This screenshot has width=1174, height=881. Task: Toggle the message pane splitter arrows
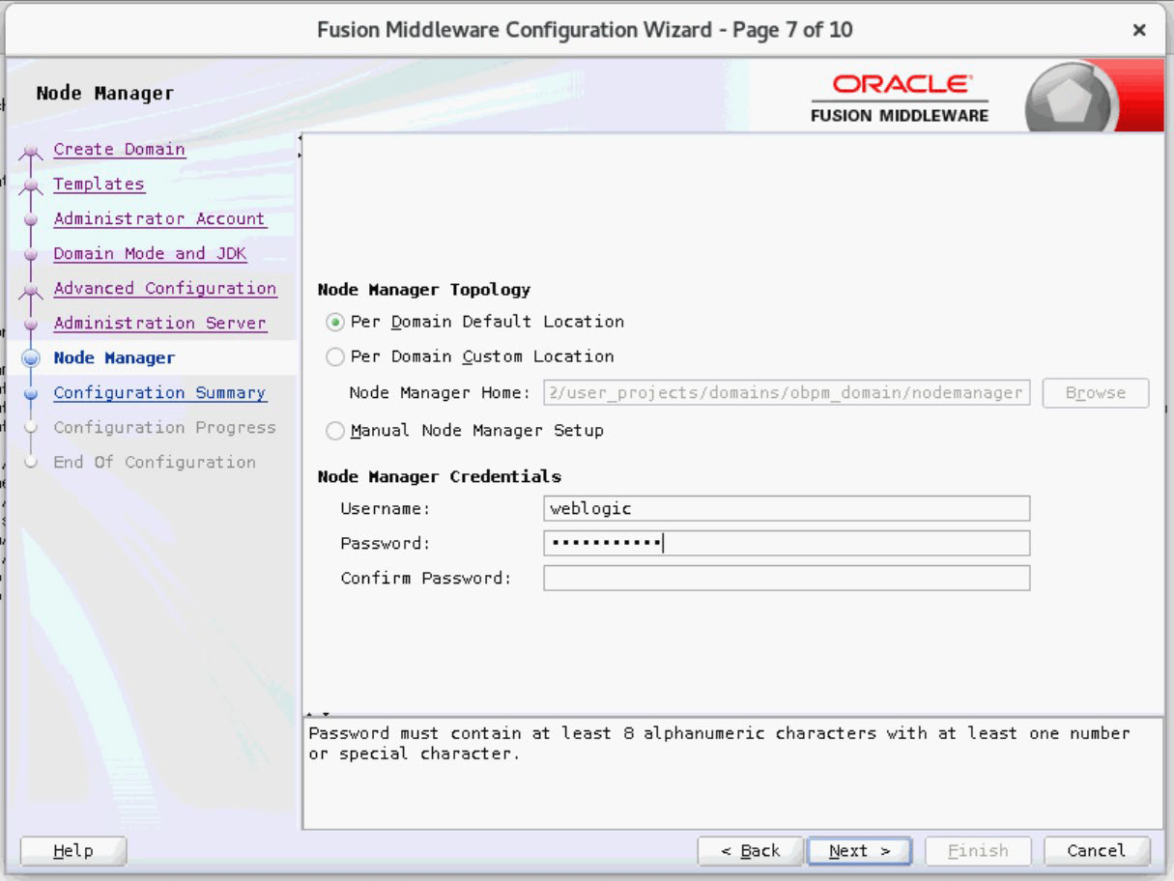click(318, 714)
